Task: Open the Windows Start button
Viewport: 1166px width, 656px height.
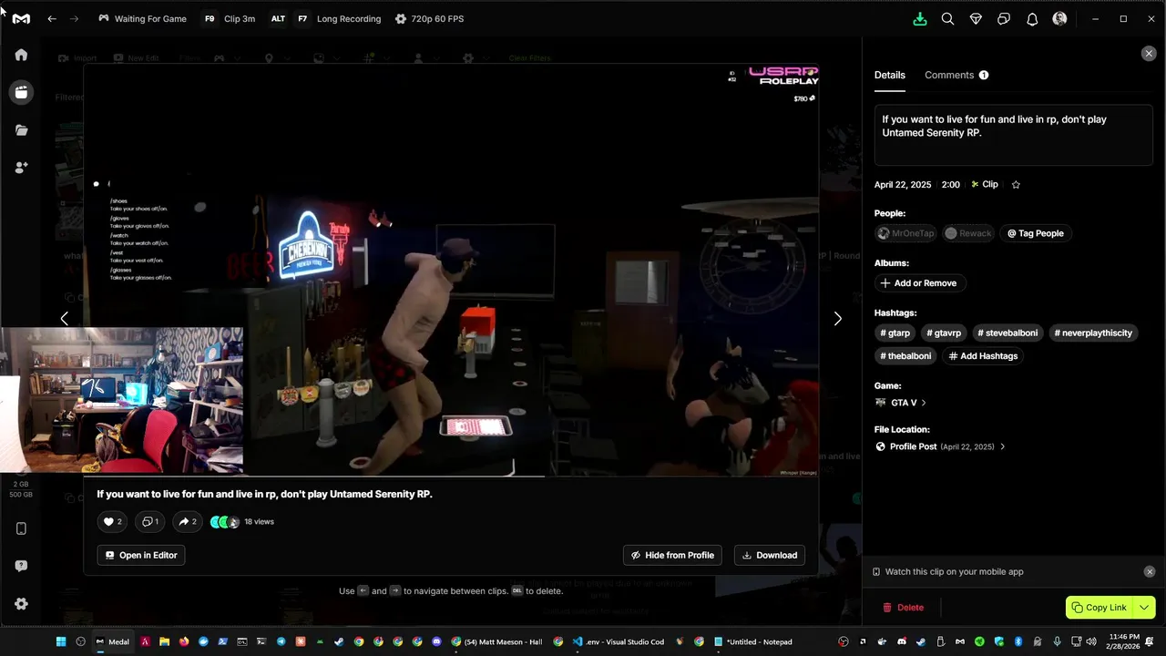Action: (61, 641)
